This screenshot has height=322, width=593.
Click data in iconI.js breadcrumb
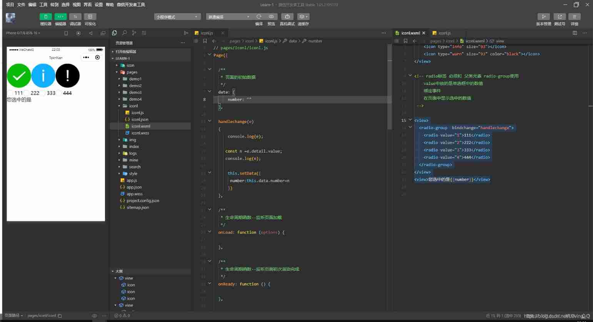point(293,41)
